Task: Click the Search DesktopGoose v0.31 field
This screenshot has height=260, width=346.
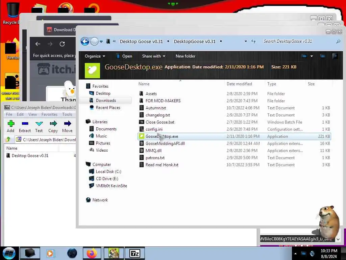Action: click(x=288, y=41)
